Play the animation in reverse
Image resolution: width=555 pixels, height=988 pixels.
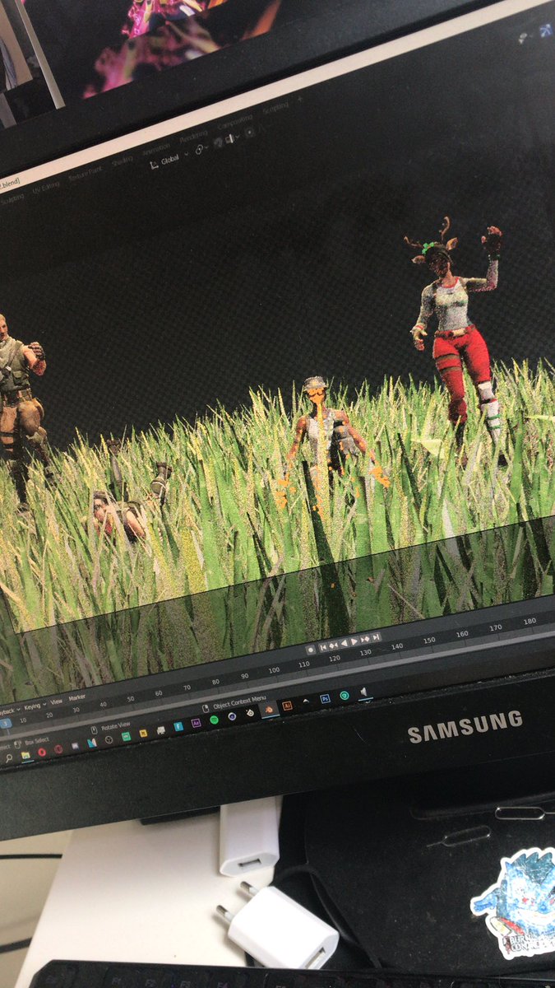(344, 643)
